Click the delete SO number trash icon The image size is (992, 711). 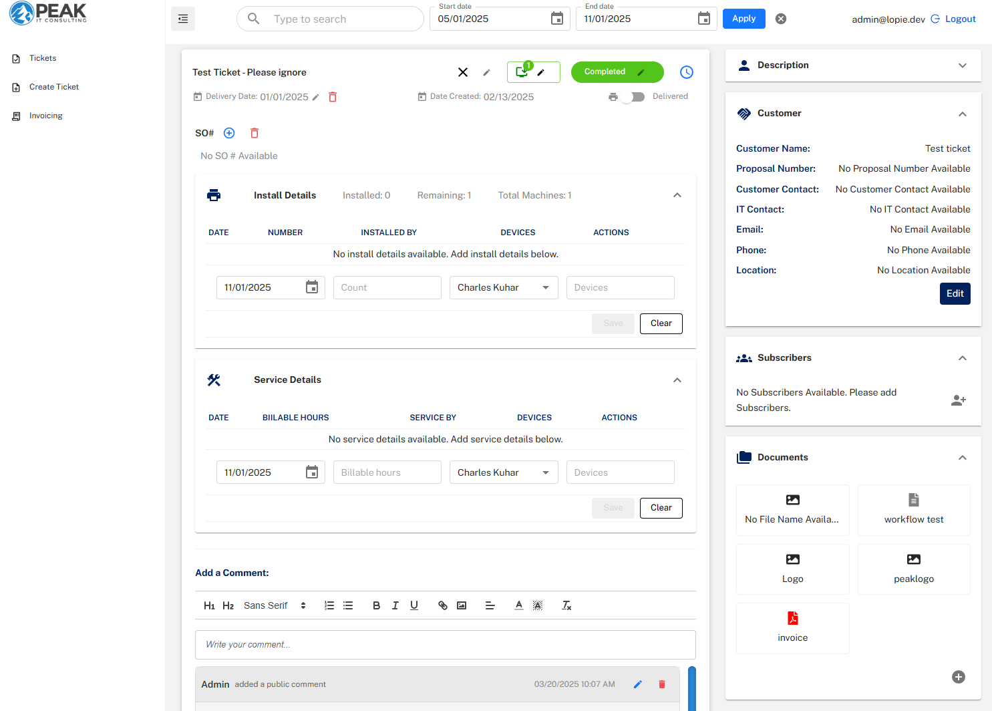pos(255,133)
